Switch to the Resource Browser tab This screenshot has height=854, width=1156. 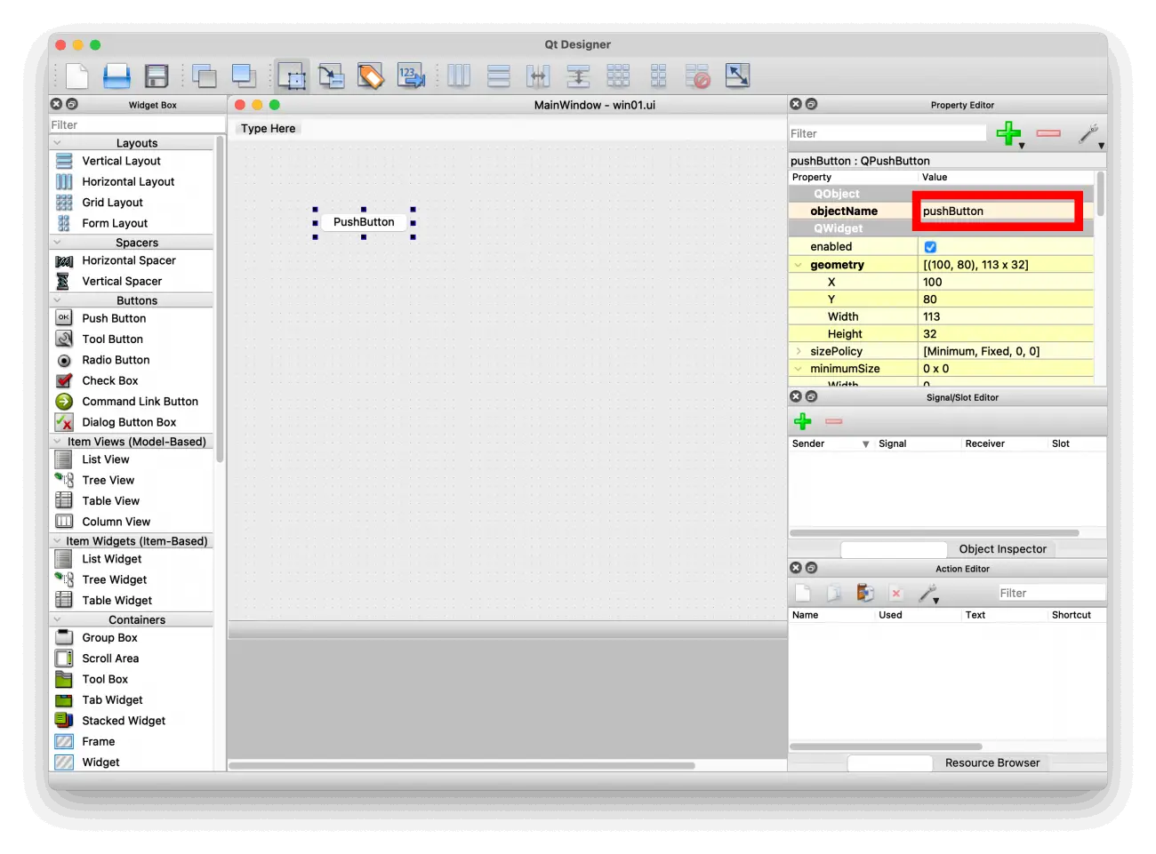[991, 762]
